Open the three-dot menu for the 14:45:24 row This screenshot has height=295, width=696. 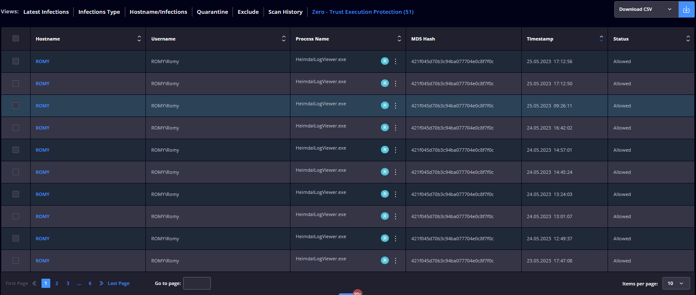coord(395,172)
